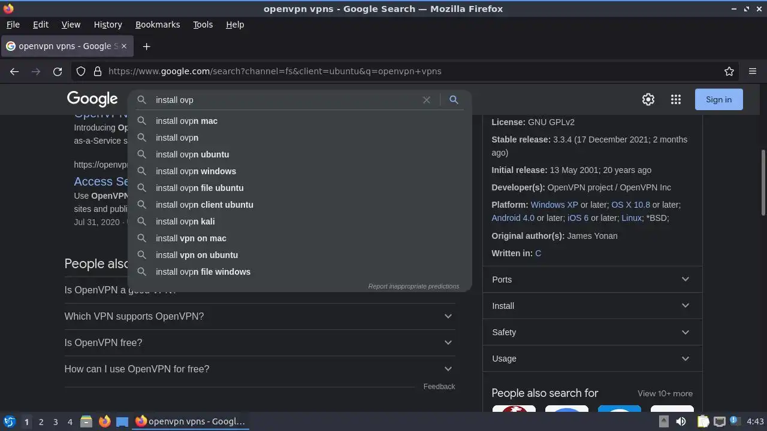This screenshot has width=767, height=431.
Task: Send Feedback on People also ask
Action: coord(439,387)
